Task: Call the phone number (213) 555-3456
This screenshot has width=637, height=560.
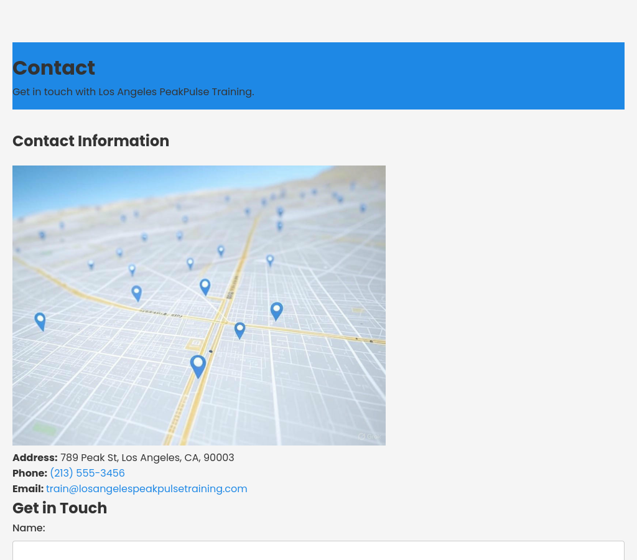Action: point(87,473)
